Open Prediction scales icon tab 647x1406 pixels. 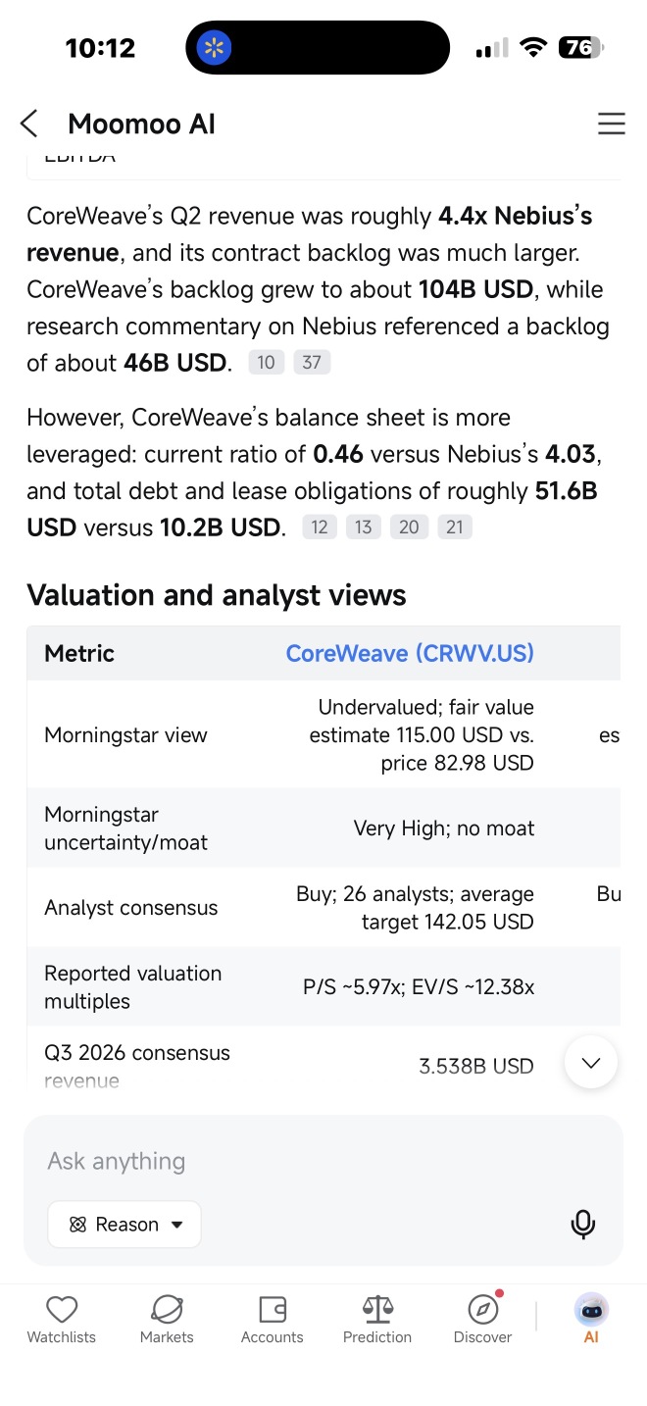[x=377, y=1319]
